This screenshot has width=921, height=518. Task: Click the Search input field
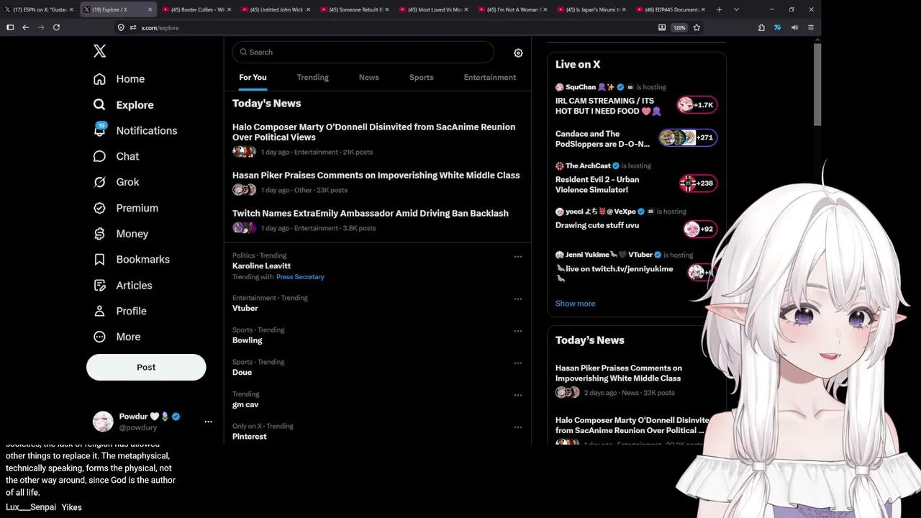coord(363,53)
